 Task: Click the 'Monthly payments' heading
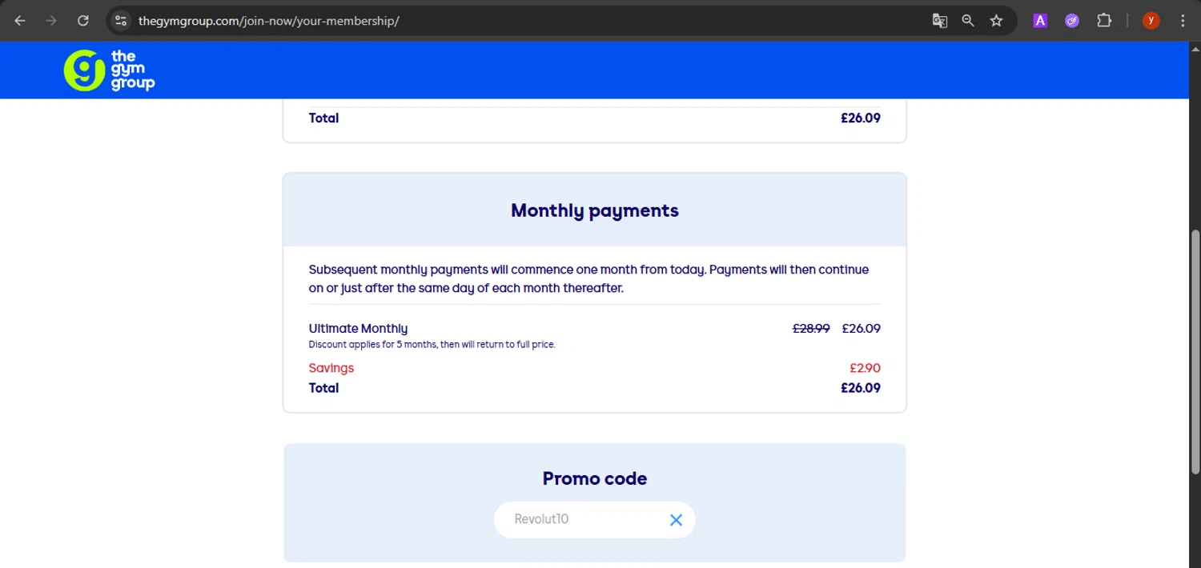click(594, 210)
